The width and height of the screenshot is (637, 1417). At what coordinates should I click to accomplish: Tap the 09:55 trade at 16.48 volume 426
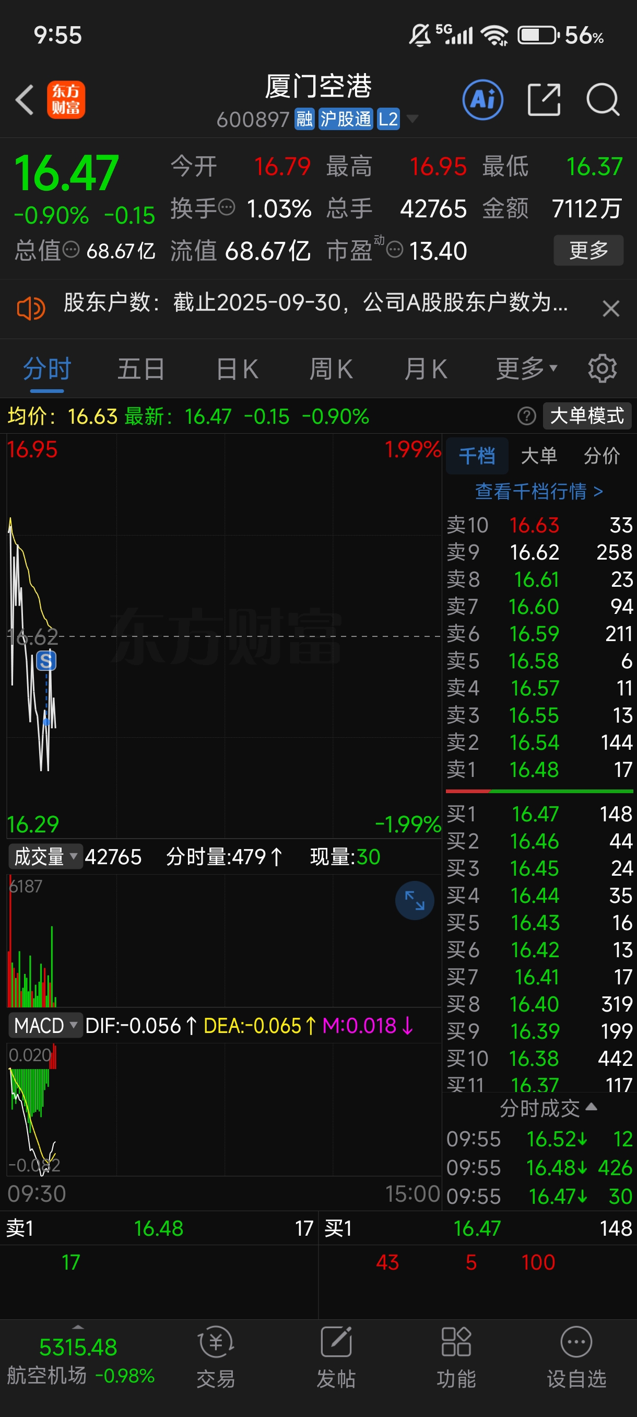539,1167
